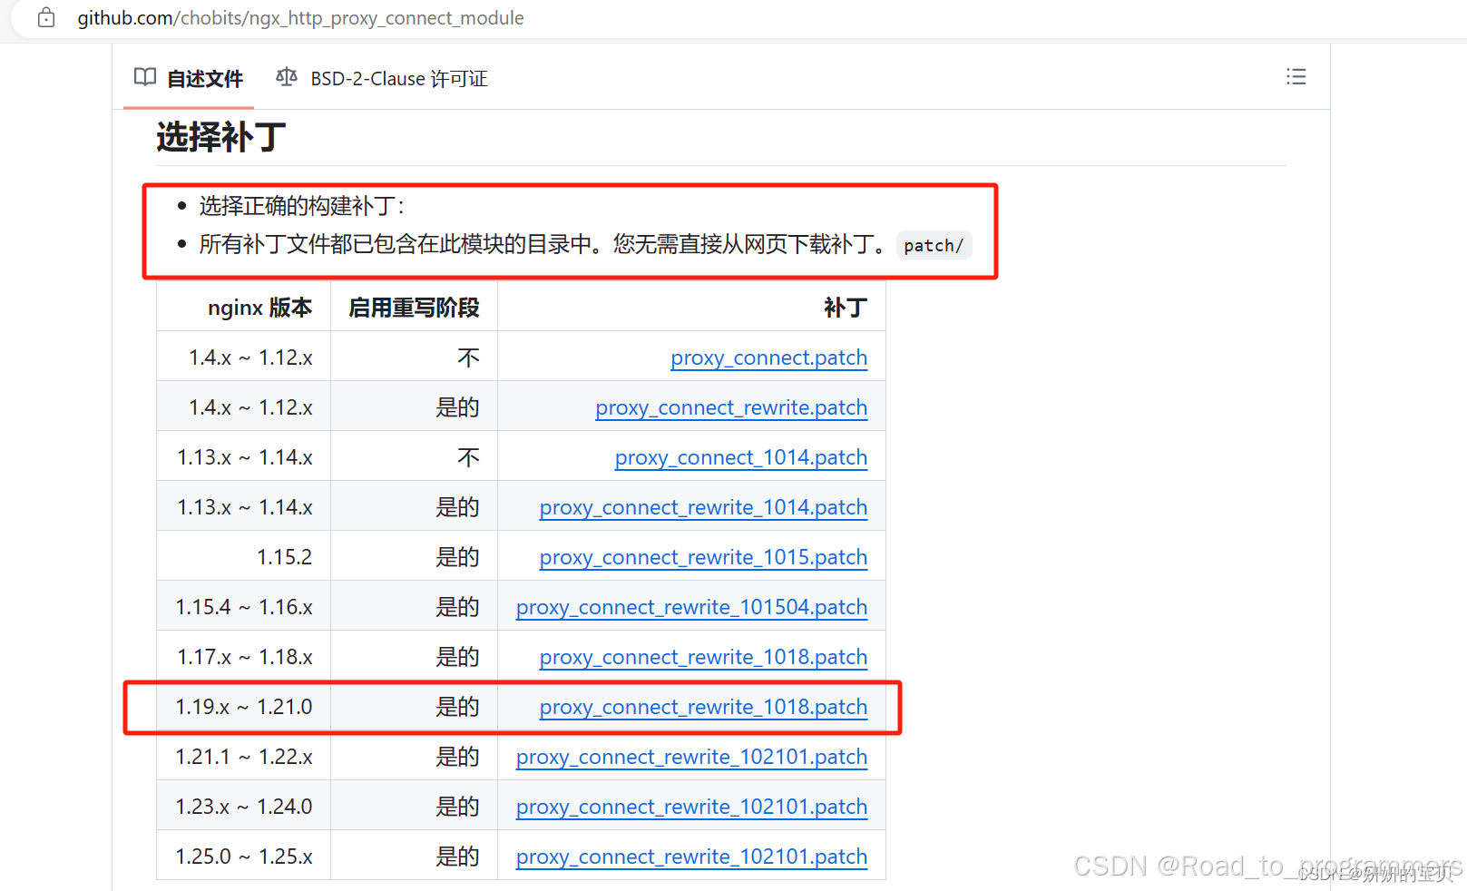This screenshot has height=891, width=1467.
Task: Open the 1.25.0 ~ 1.25.x row patch link
Action: (x=691, y=857)
